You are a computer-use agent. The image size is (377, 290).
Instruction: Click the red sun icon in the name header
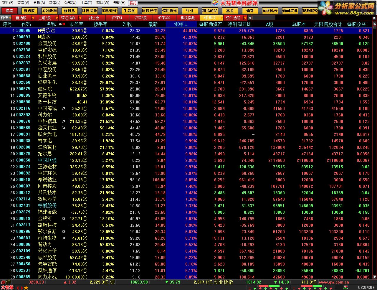64,24
